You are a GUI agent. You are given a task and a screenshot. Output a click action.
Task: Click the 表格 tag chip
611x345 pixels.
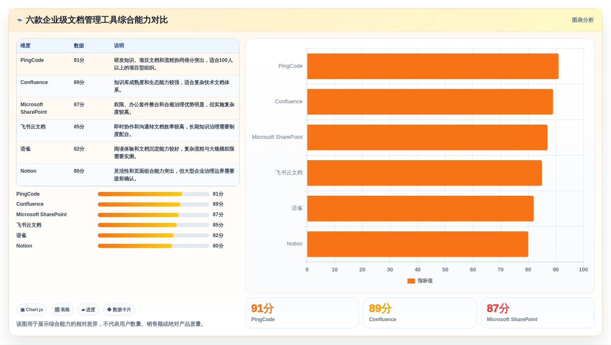click(62, 310)
